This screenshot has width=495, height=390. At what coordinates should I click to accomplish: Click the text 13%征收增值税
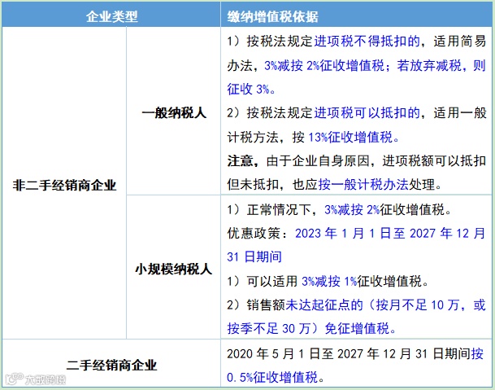(350, 138)
